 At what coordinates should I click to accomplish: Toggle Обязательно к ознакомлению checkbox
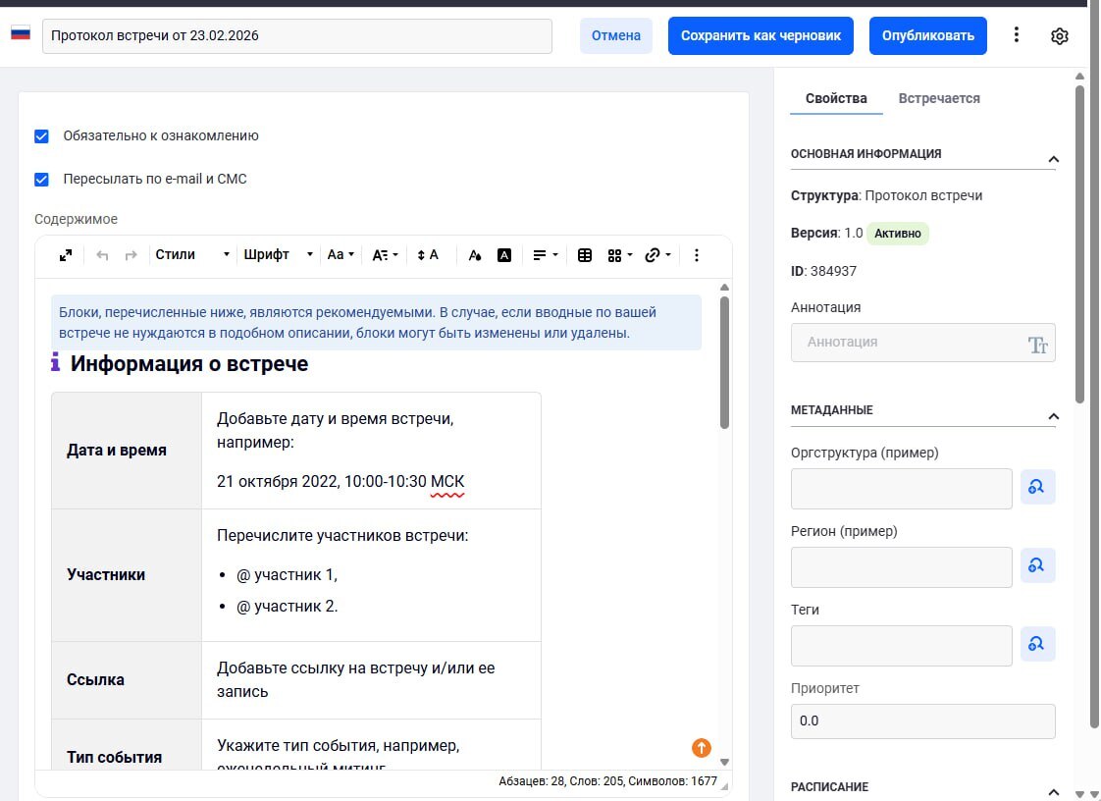41,135
